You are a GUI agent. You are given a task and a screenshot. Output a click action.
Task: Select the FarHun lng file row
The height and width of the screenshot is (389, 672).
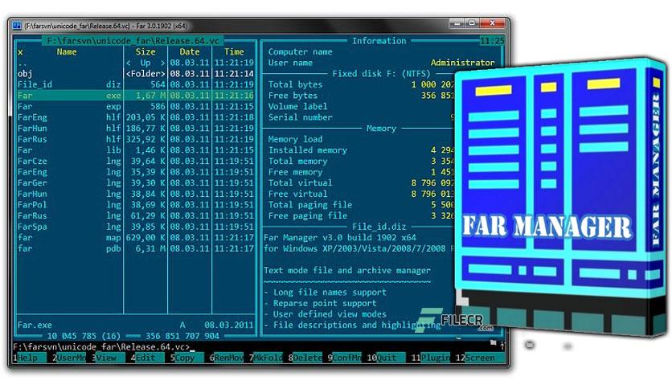(135, 194)
